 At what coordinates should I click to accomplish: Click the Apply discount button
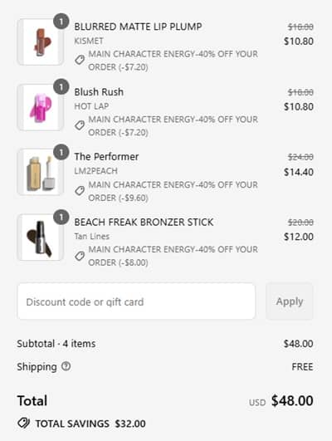coord(290,301)
